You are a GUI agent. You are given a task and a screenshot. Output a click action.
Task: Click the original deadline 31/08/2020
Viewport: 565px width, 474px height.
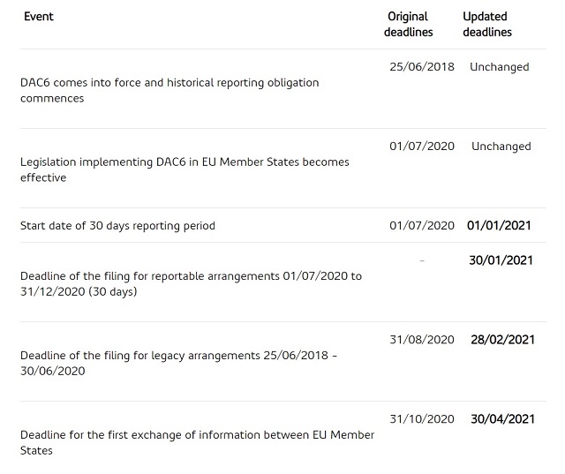(421, 340)
